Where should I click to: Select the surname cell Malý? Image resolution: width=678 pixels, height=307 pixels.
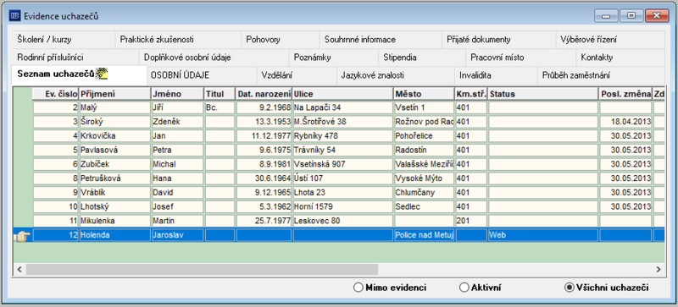114,107
